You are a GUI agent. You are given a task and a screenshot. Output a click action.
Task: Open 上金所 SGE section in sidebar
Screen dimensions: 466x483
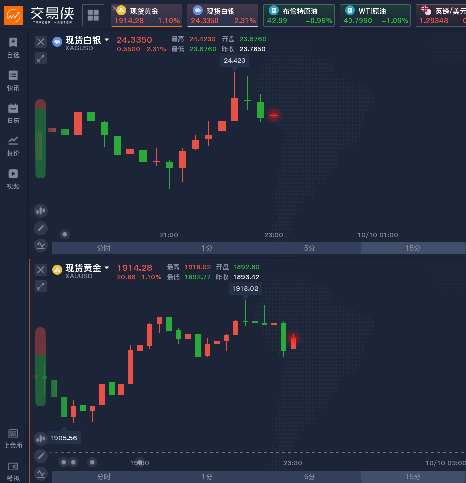click(x=13, y=439)
